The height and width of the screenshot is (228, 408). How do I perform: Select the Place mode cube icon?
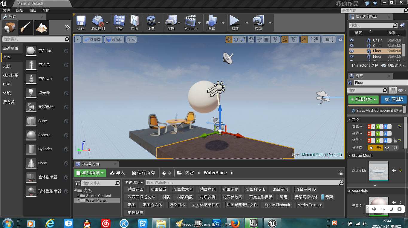(9, 28)
